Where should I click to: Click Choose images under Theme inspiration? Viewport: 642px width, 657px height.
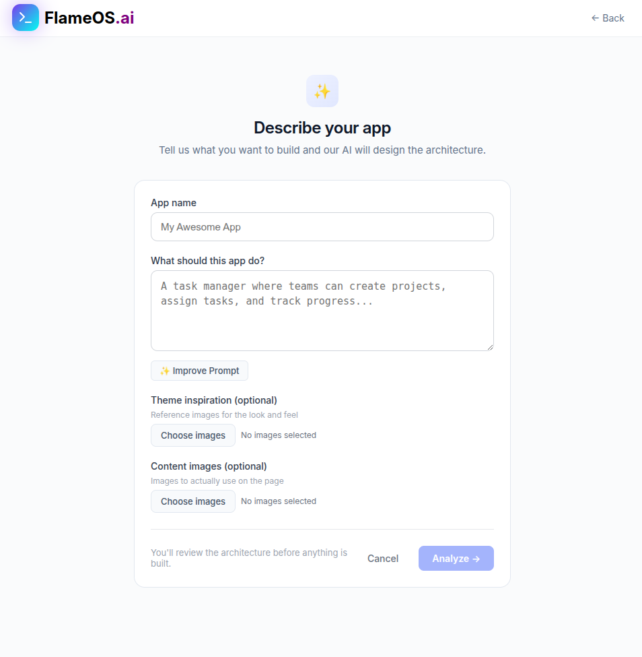193,435
